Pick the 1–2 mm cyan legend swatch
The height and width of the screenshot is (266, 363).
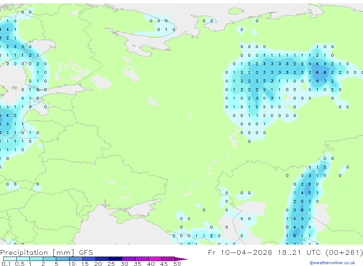point(36,259)
